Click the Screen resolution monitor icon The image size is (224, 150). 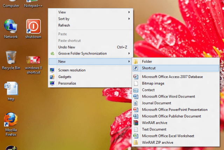pyautogui.click(x=52, y=70)
